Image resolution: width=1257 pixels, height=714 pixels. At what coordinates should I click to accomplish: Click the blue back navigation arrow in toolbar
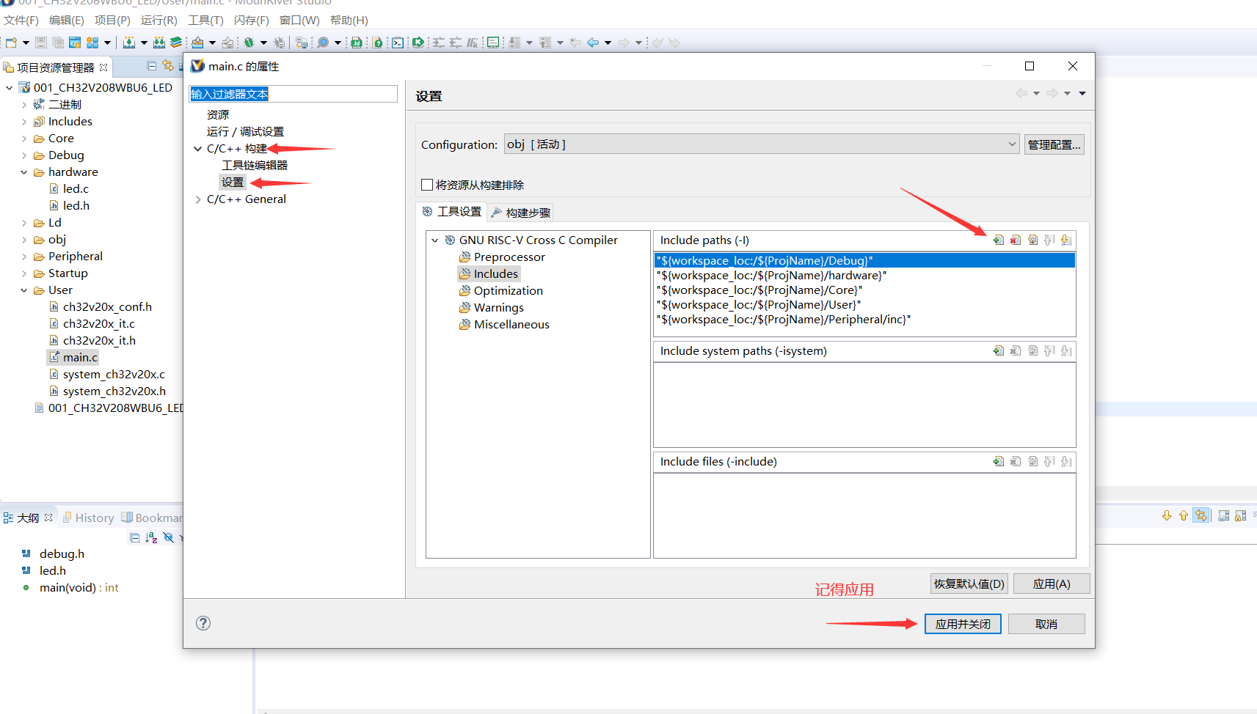click(x=593, y=43)
